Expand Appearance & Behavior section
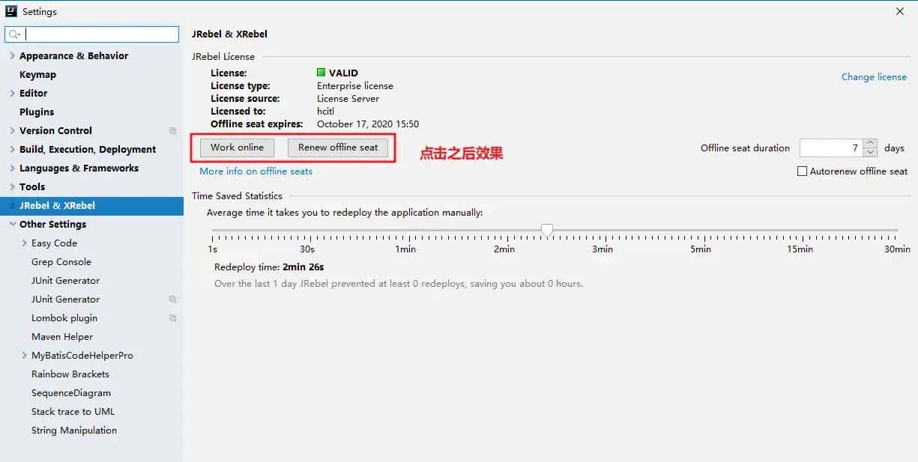Image resolution: width=918 pixels, height=462 pixels. point(12,56)
